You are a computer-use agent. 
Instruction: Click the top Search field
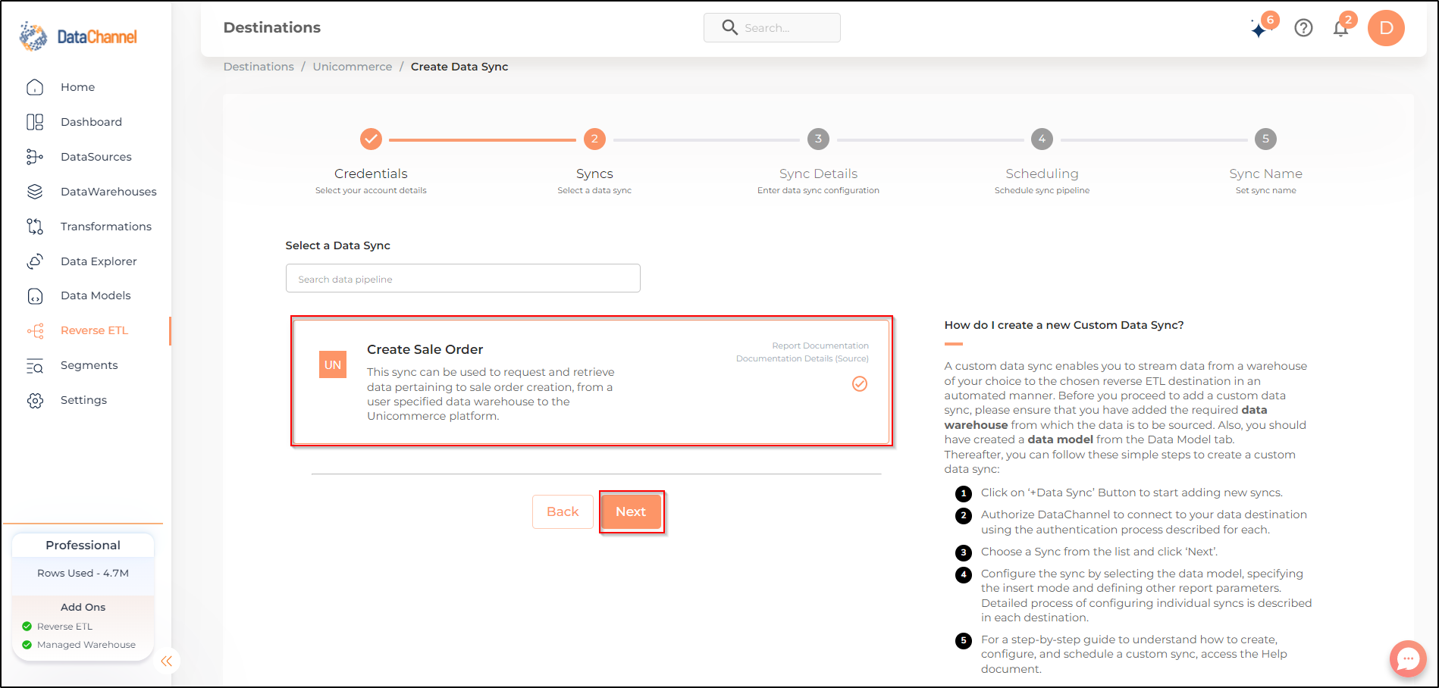coord(772,27)
